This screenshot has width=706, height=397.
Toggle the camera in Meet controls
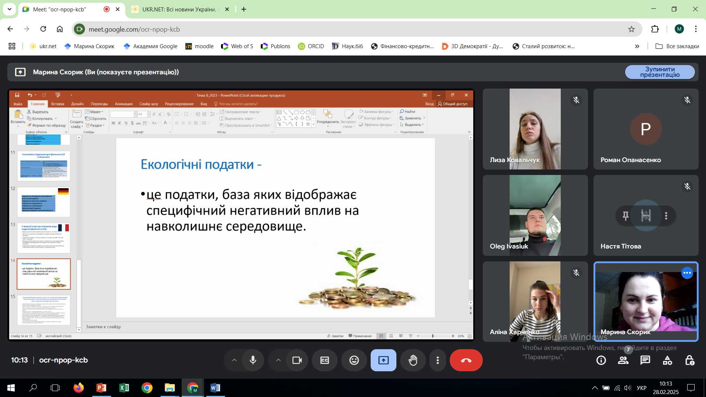(x=297, y=360)
